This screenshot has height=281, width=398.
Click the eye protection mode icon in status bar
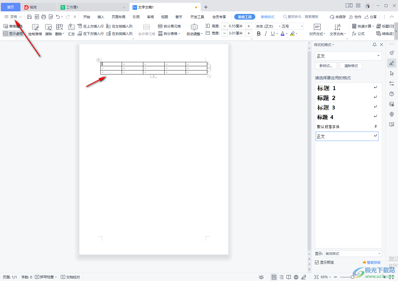(261, 277)
